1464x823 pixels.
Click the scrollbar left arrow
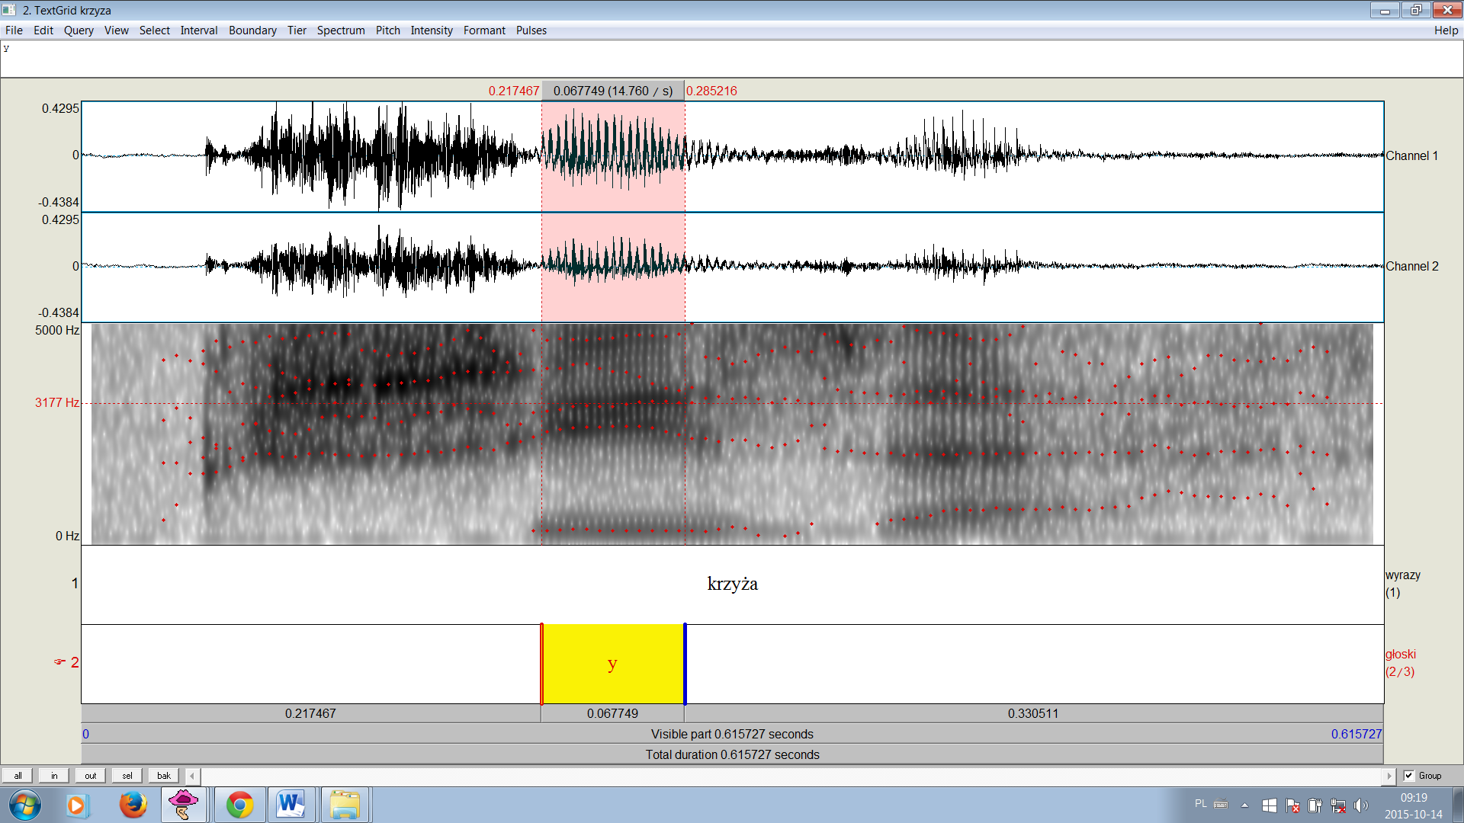coord(192,776)
